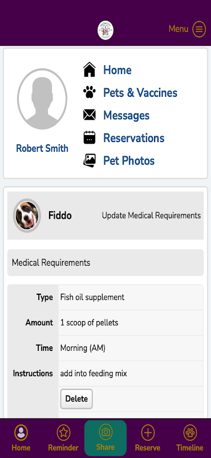This screenshot has height=458, width=211.
Task: Click the envelope Messages icon
Action: (90, 115)
